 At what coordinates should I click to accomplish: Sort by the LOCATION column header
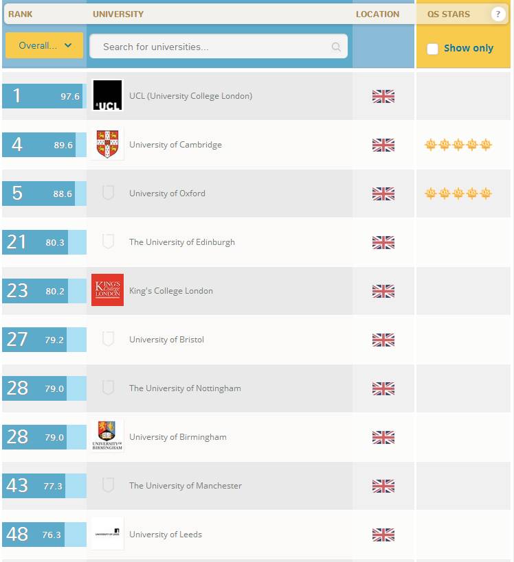[x=378, y=14]
